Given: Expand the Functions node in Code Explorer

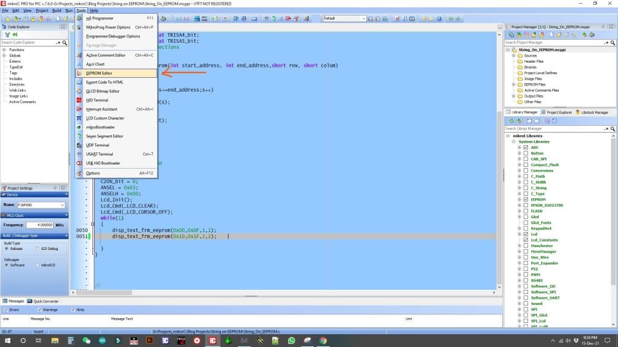Looking at the screenshot, I should tap(4, 50).
